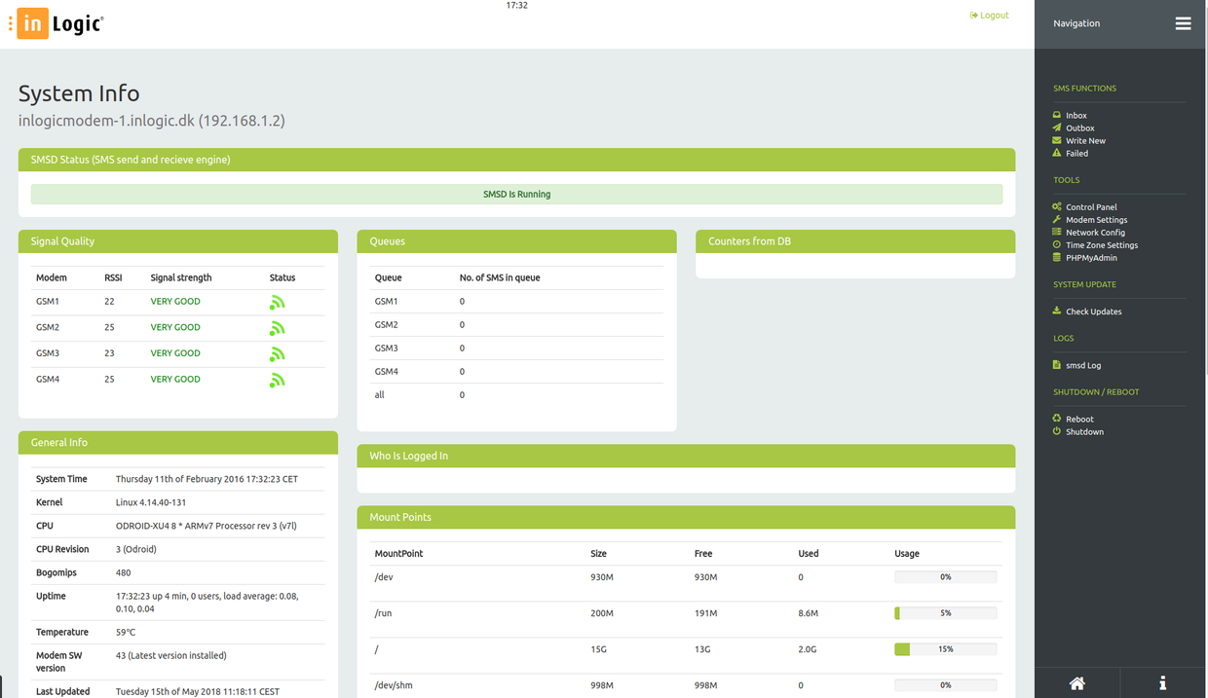Log out using the Logout link
This screenshot has height=698, width=1208.
coord(990,16)
